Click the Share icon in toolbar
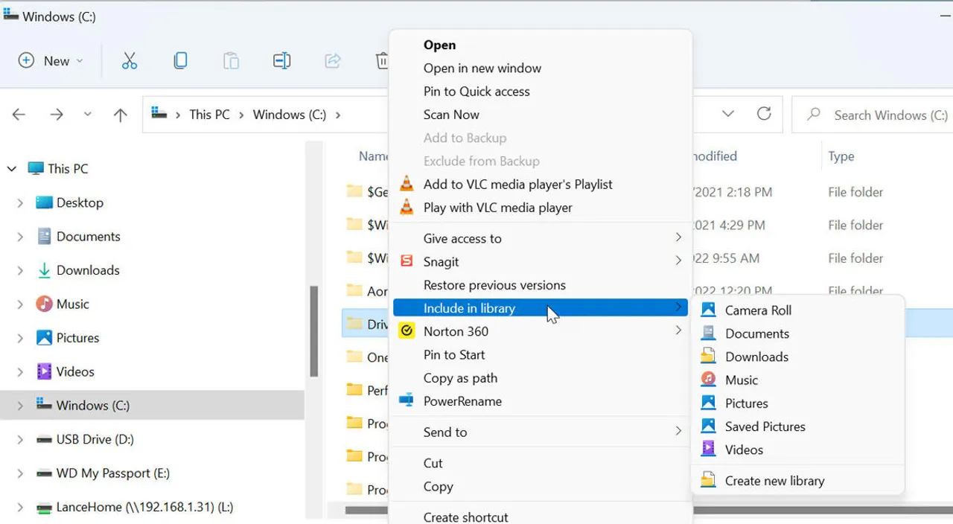Image resolution: width=953 pixels, height=524 pixels. tap(333, 61)
